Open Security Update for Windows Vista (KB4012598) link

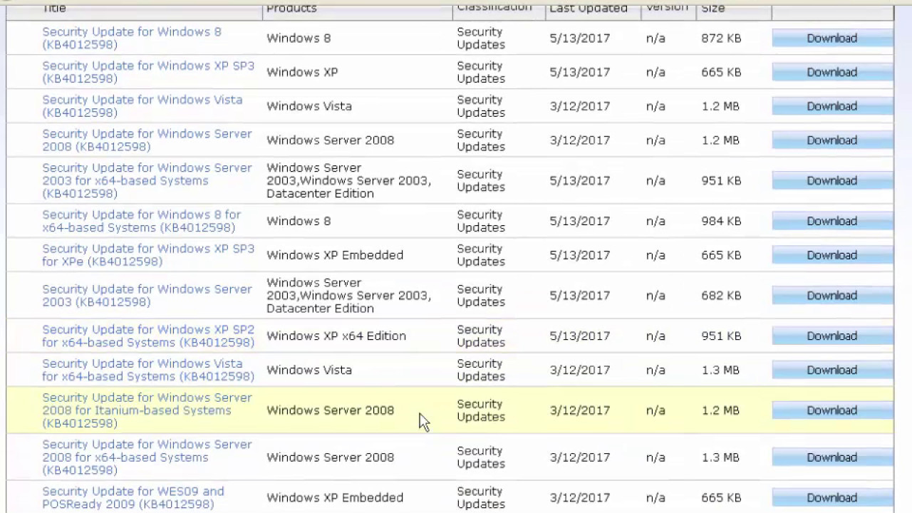[142, 106]
